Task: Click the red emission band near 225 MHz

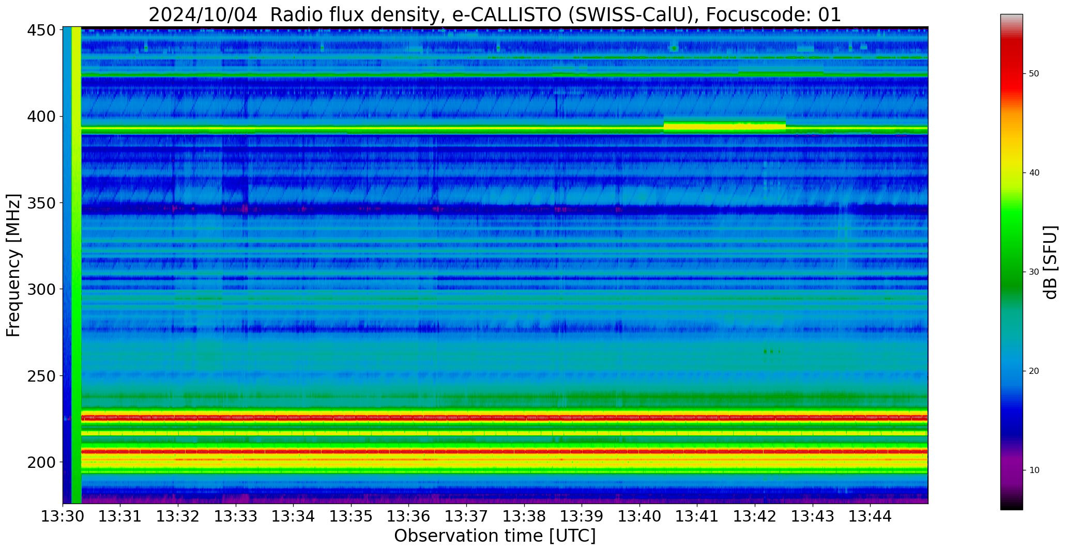Action: coord(504,417)
